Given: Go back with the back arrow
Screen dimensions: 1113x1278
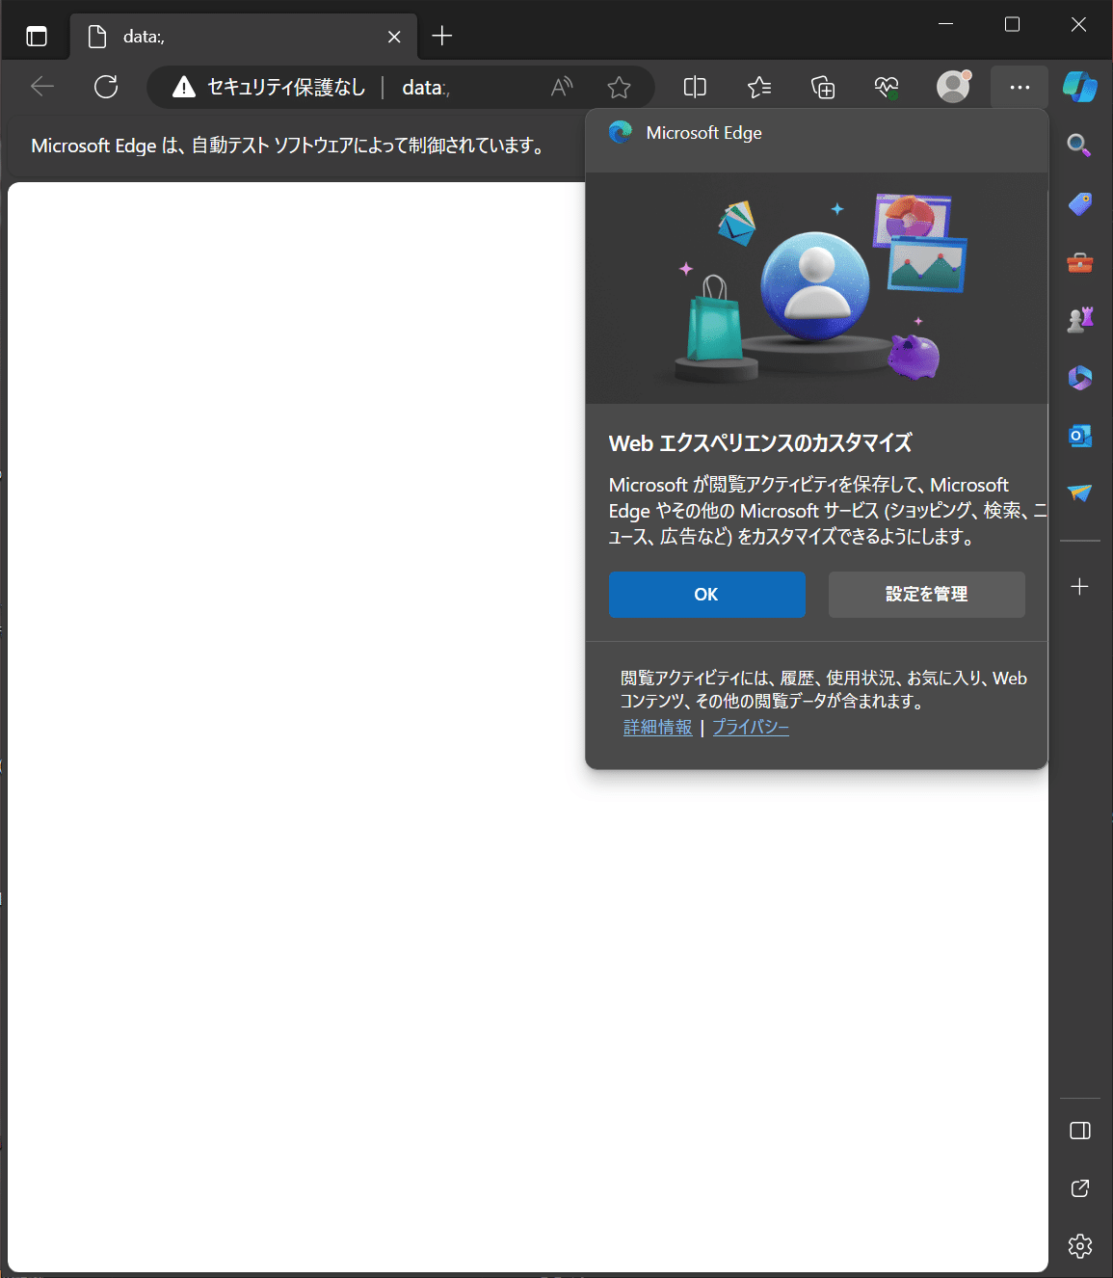Looking at the screenshot, I should 42,87.
